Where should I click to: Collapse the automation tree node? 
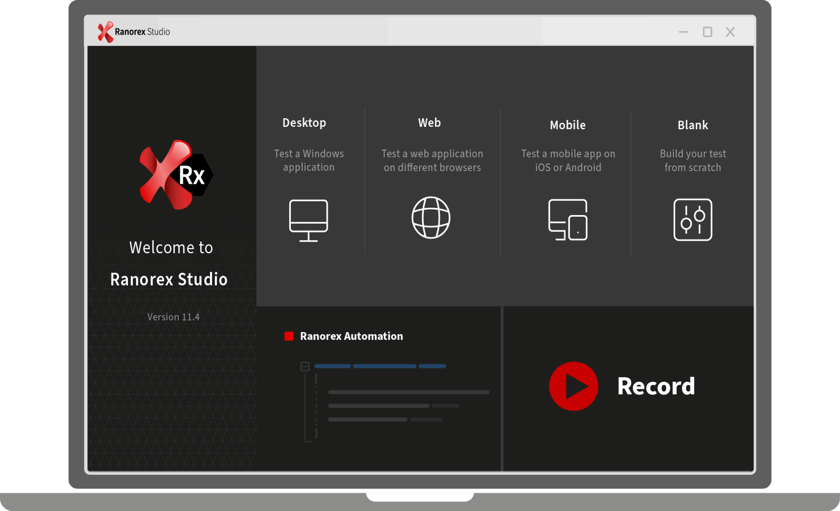coord(305,366)
